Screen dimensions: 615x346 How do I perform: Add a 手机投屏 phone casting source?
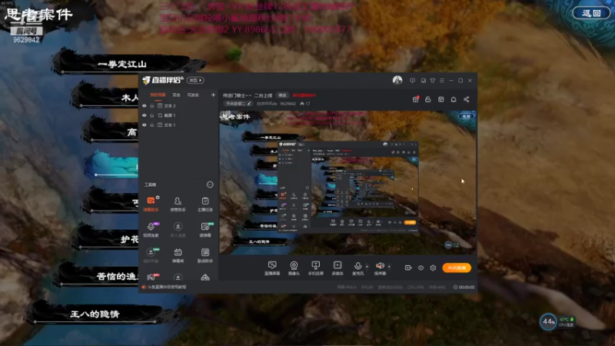click(x=315, y=268)
